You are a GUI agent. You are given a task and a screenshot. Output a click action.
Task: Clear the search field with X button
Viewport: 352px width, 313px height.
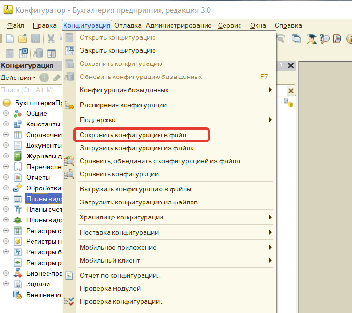(x=291, y=91)
